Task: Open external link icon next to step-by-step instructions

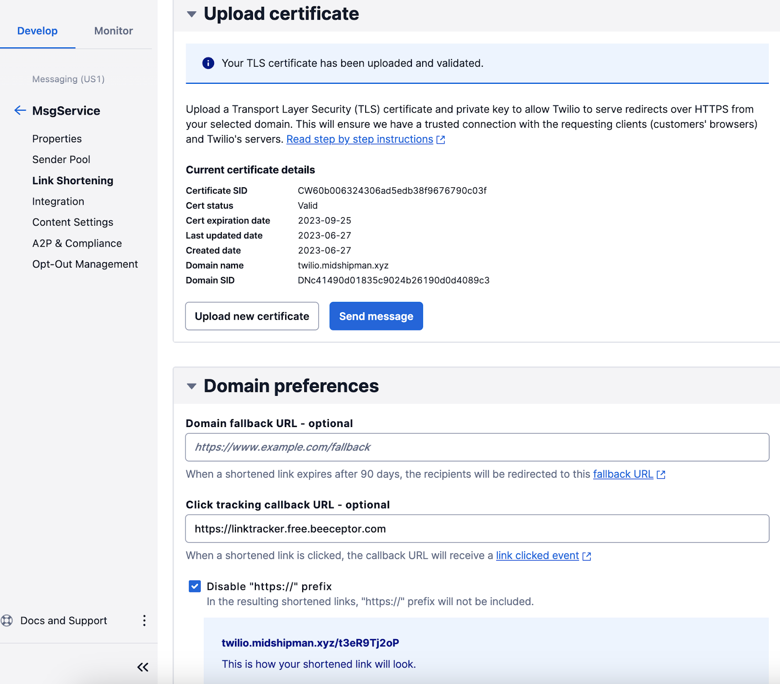Action: (440, 139)
